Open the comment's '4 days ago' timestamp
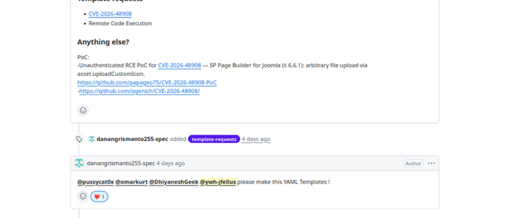Screen dimensions: 512x218 pos(170,163)
